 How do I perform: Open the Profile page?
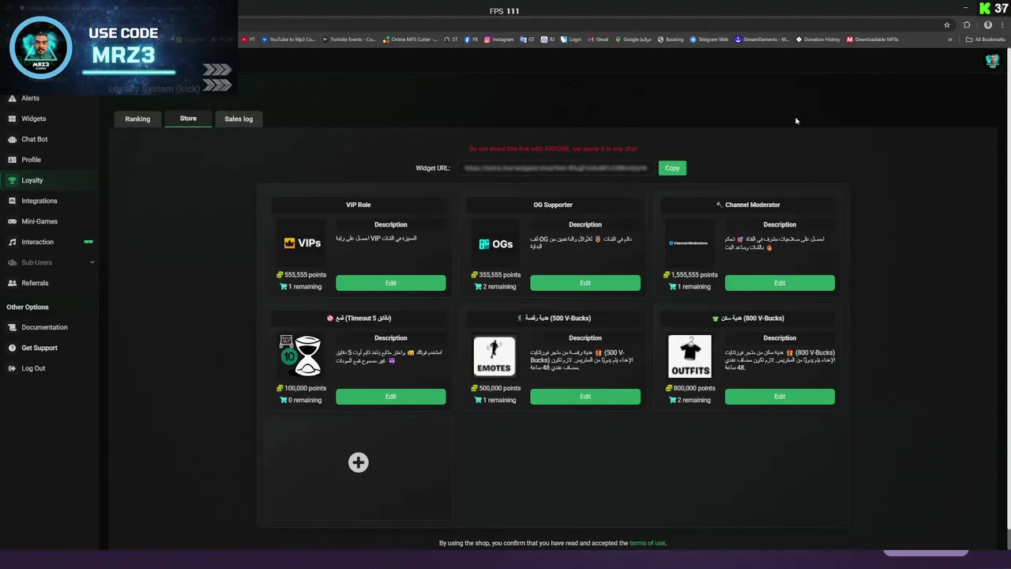[x=31, y=160]
